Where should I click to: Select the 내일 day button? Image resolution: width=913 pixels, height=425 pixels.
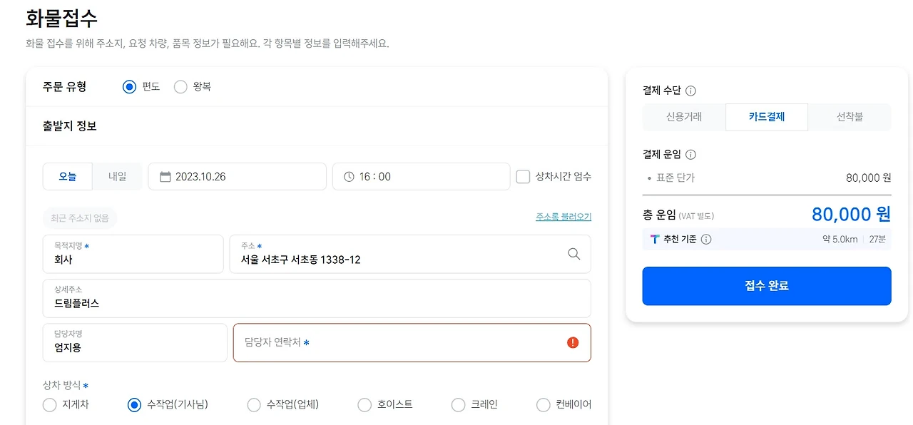tap(118, 177)
